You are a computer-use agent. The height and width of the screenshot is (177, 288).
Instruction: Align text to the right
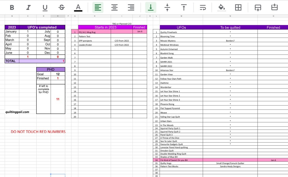coord(131,8)
